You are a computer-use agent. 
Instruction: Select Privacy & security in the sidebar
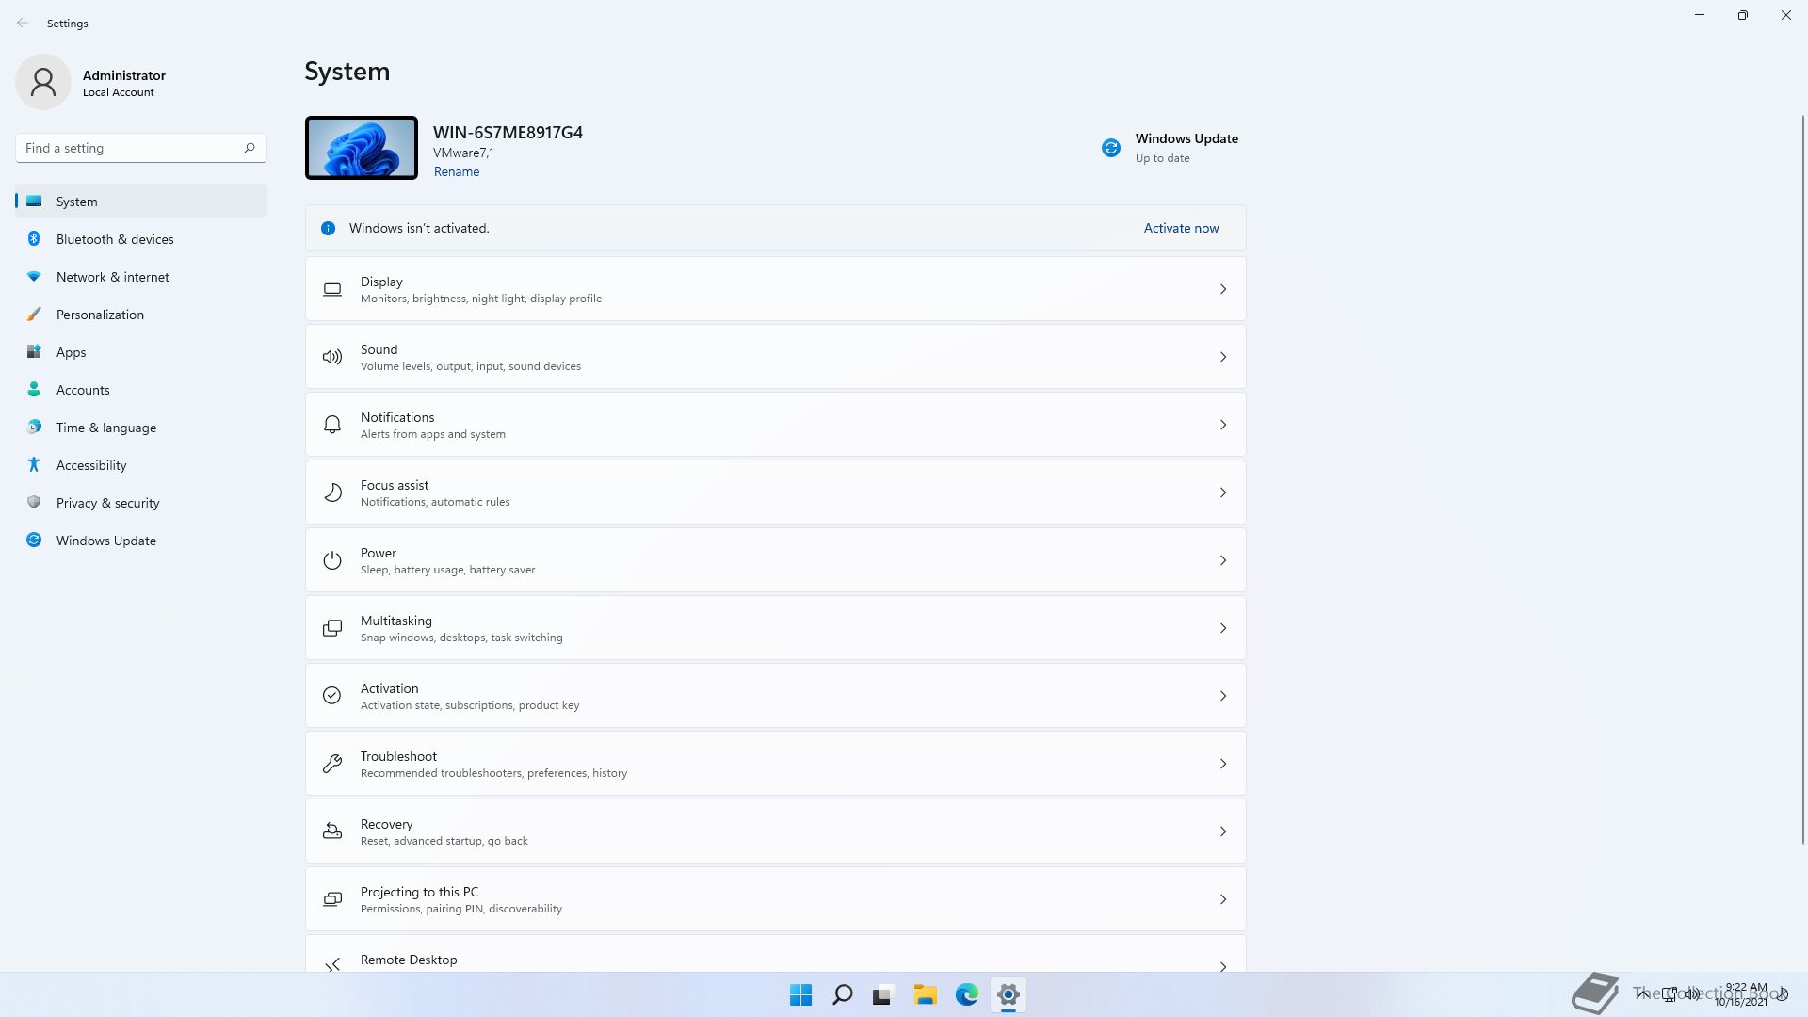point(107,503)
